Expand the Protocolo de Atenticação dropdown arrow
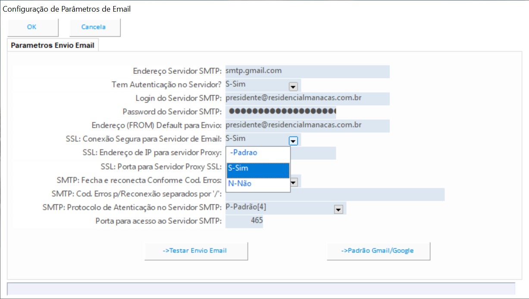Viewport: 529px width, 299px height. pos(338,209)
